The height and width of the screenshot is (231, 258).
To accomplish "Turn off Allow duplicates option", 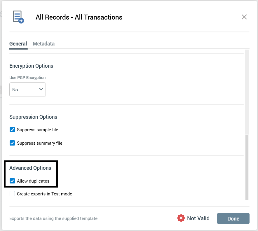I will (12, 181).
